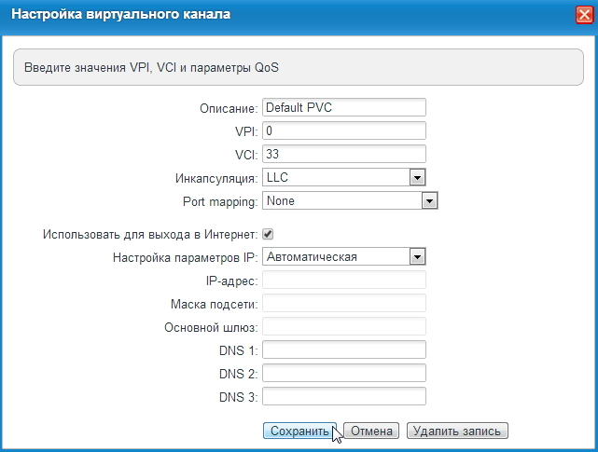Viewport: 598px width, 452px height.
Task: Click the Настройка виртуального канала title bar
Action: click(x=280, y=14)
